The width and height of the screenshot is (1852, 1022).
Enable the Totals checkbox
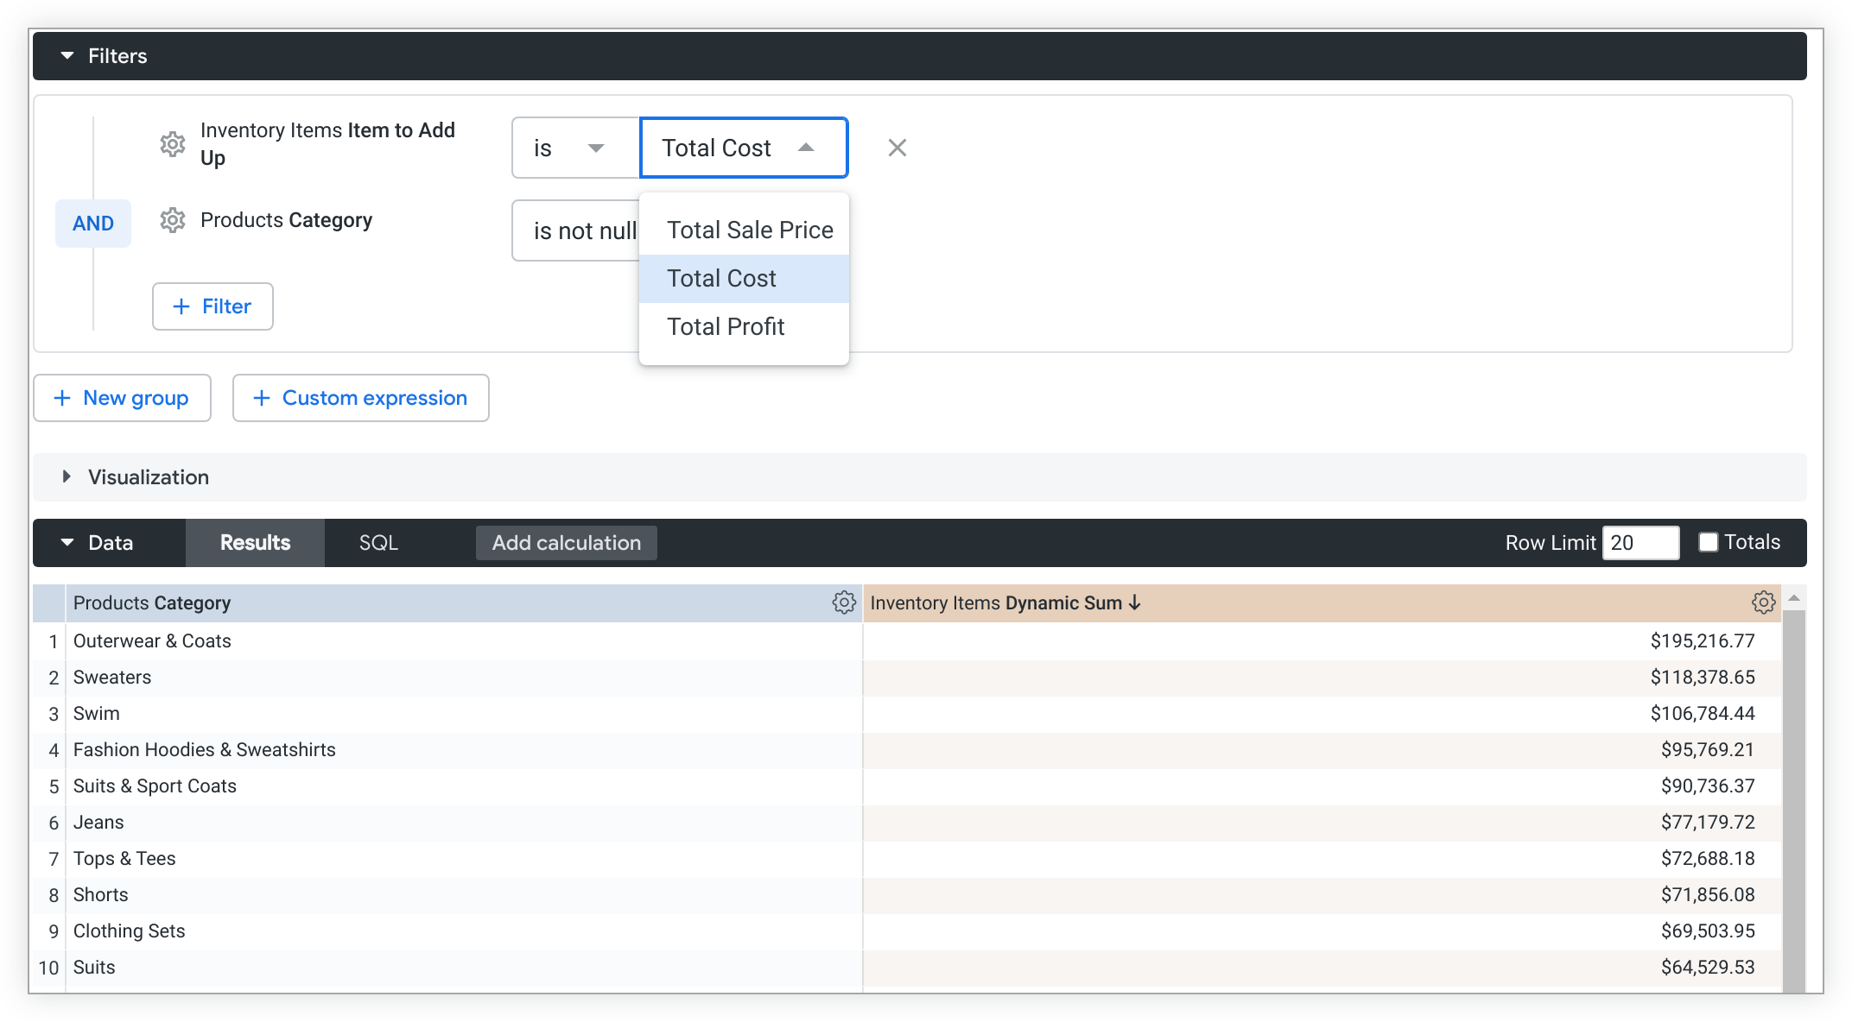[1708, 542]
